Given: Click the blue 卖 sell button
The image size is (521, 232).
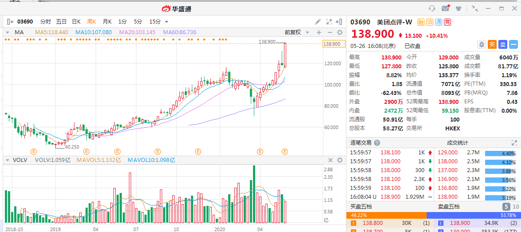Looking at the screenshot, I should 503,44.
